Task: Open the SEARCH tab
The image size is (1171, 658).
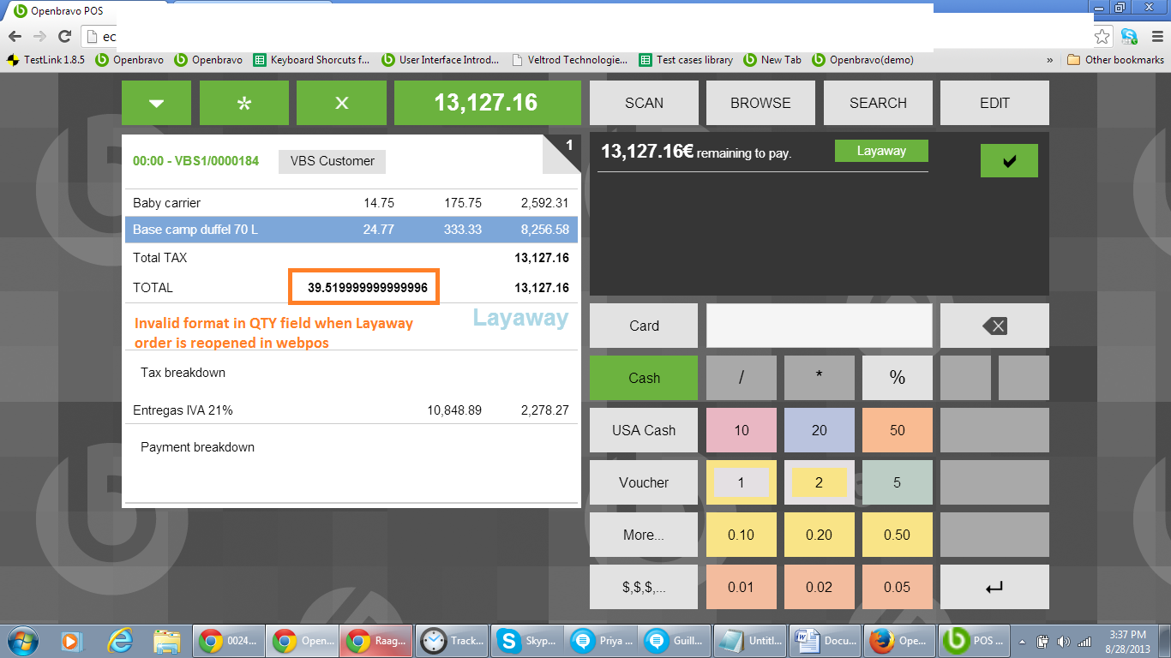Action: click(x=878, y=103)
